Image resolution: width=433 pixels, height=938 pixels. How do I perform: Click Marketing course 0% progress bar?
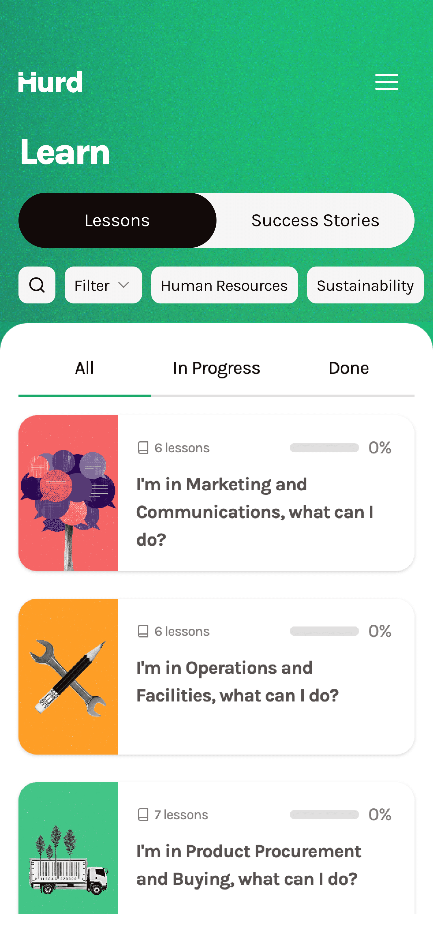pyautogui.click(x=324, y=448)
